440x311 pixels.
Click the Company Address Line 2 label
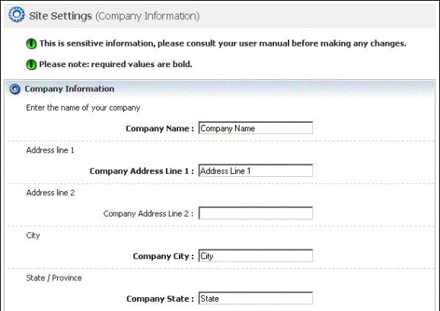(x=148, y=213)
